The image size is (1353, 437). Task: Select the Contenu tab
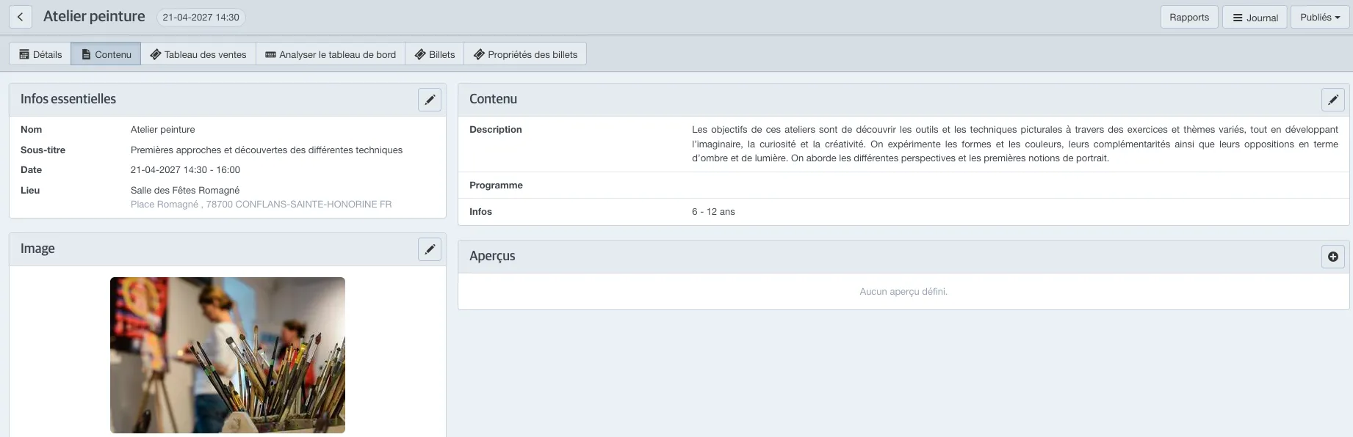[x=106, y=54]
